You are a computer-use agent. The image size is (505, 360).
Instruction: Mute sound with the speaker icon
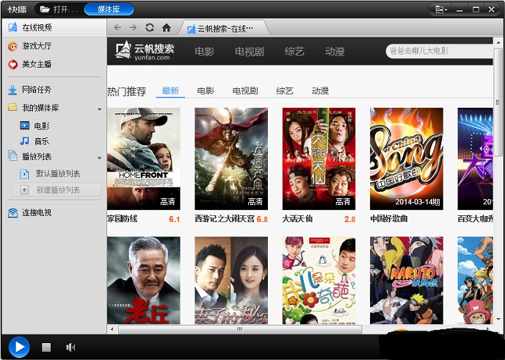point(70,347)
